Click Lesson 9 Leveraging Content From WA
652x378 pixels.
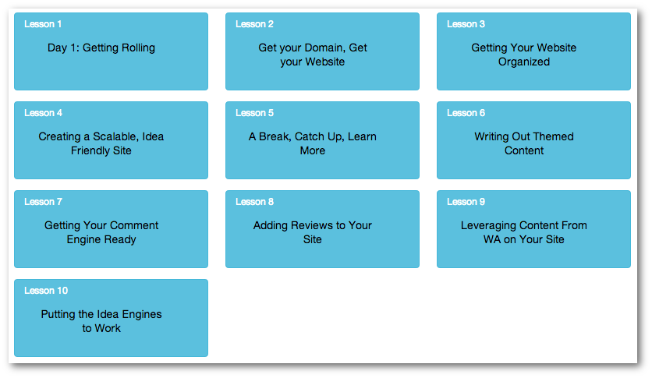point(533,229)
